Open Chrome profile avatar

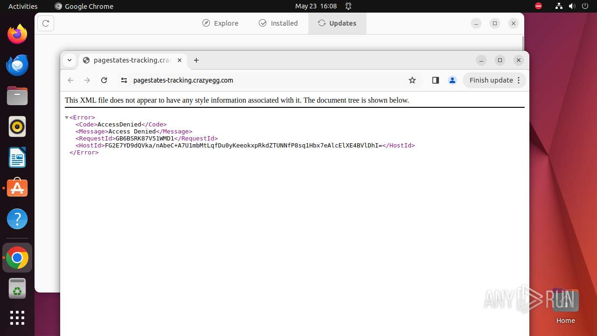coord(452,80)
